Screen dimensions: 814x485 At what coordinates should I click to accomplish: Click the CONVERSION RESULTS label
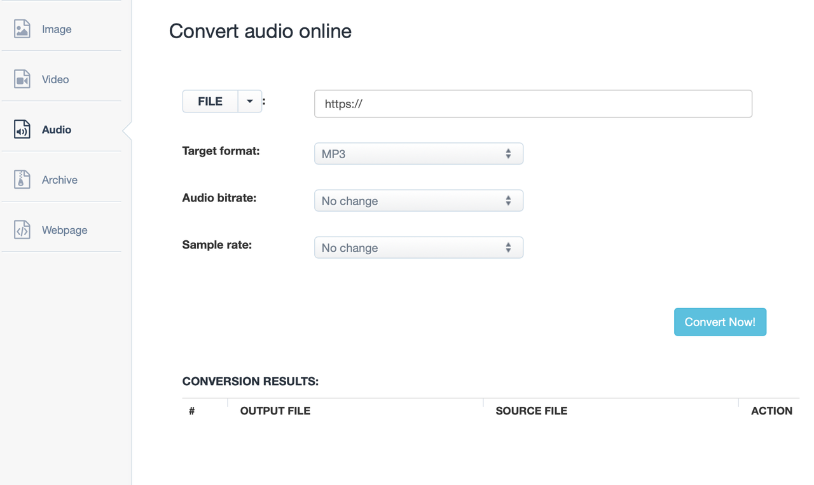click(x=250, y=381)
